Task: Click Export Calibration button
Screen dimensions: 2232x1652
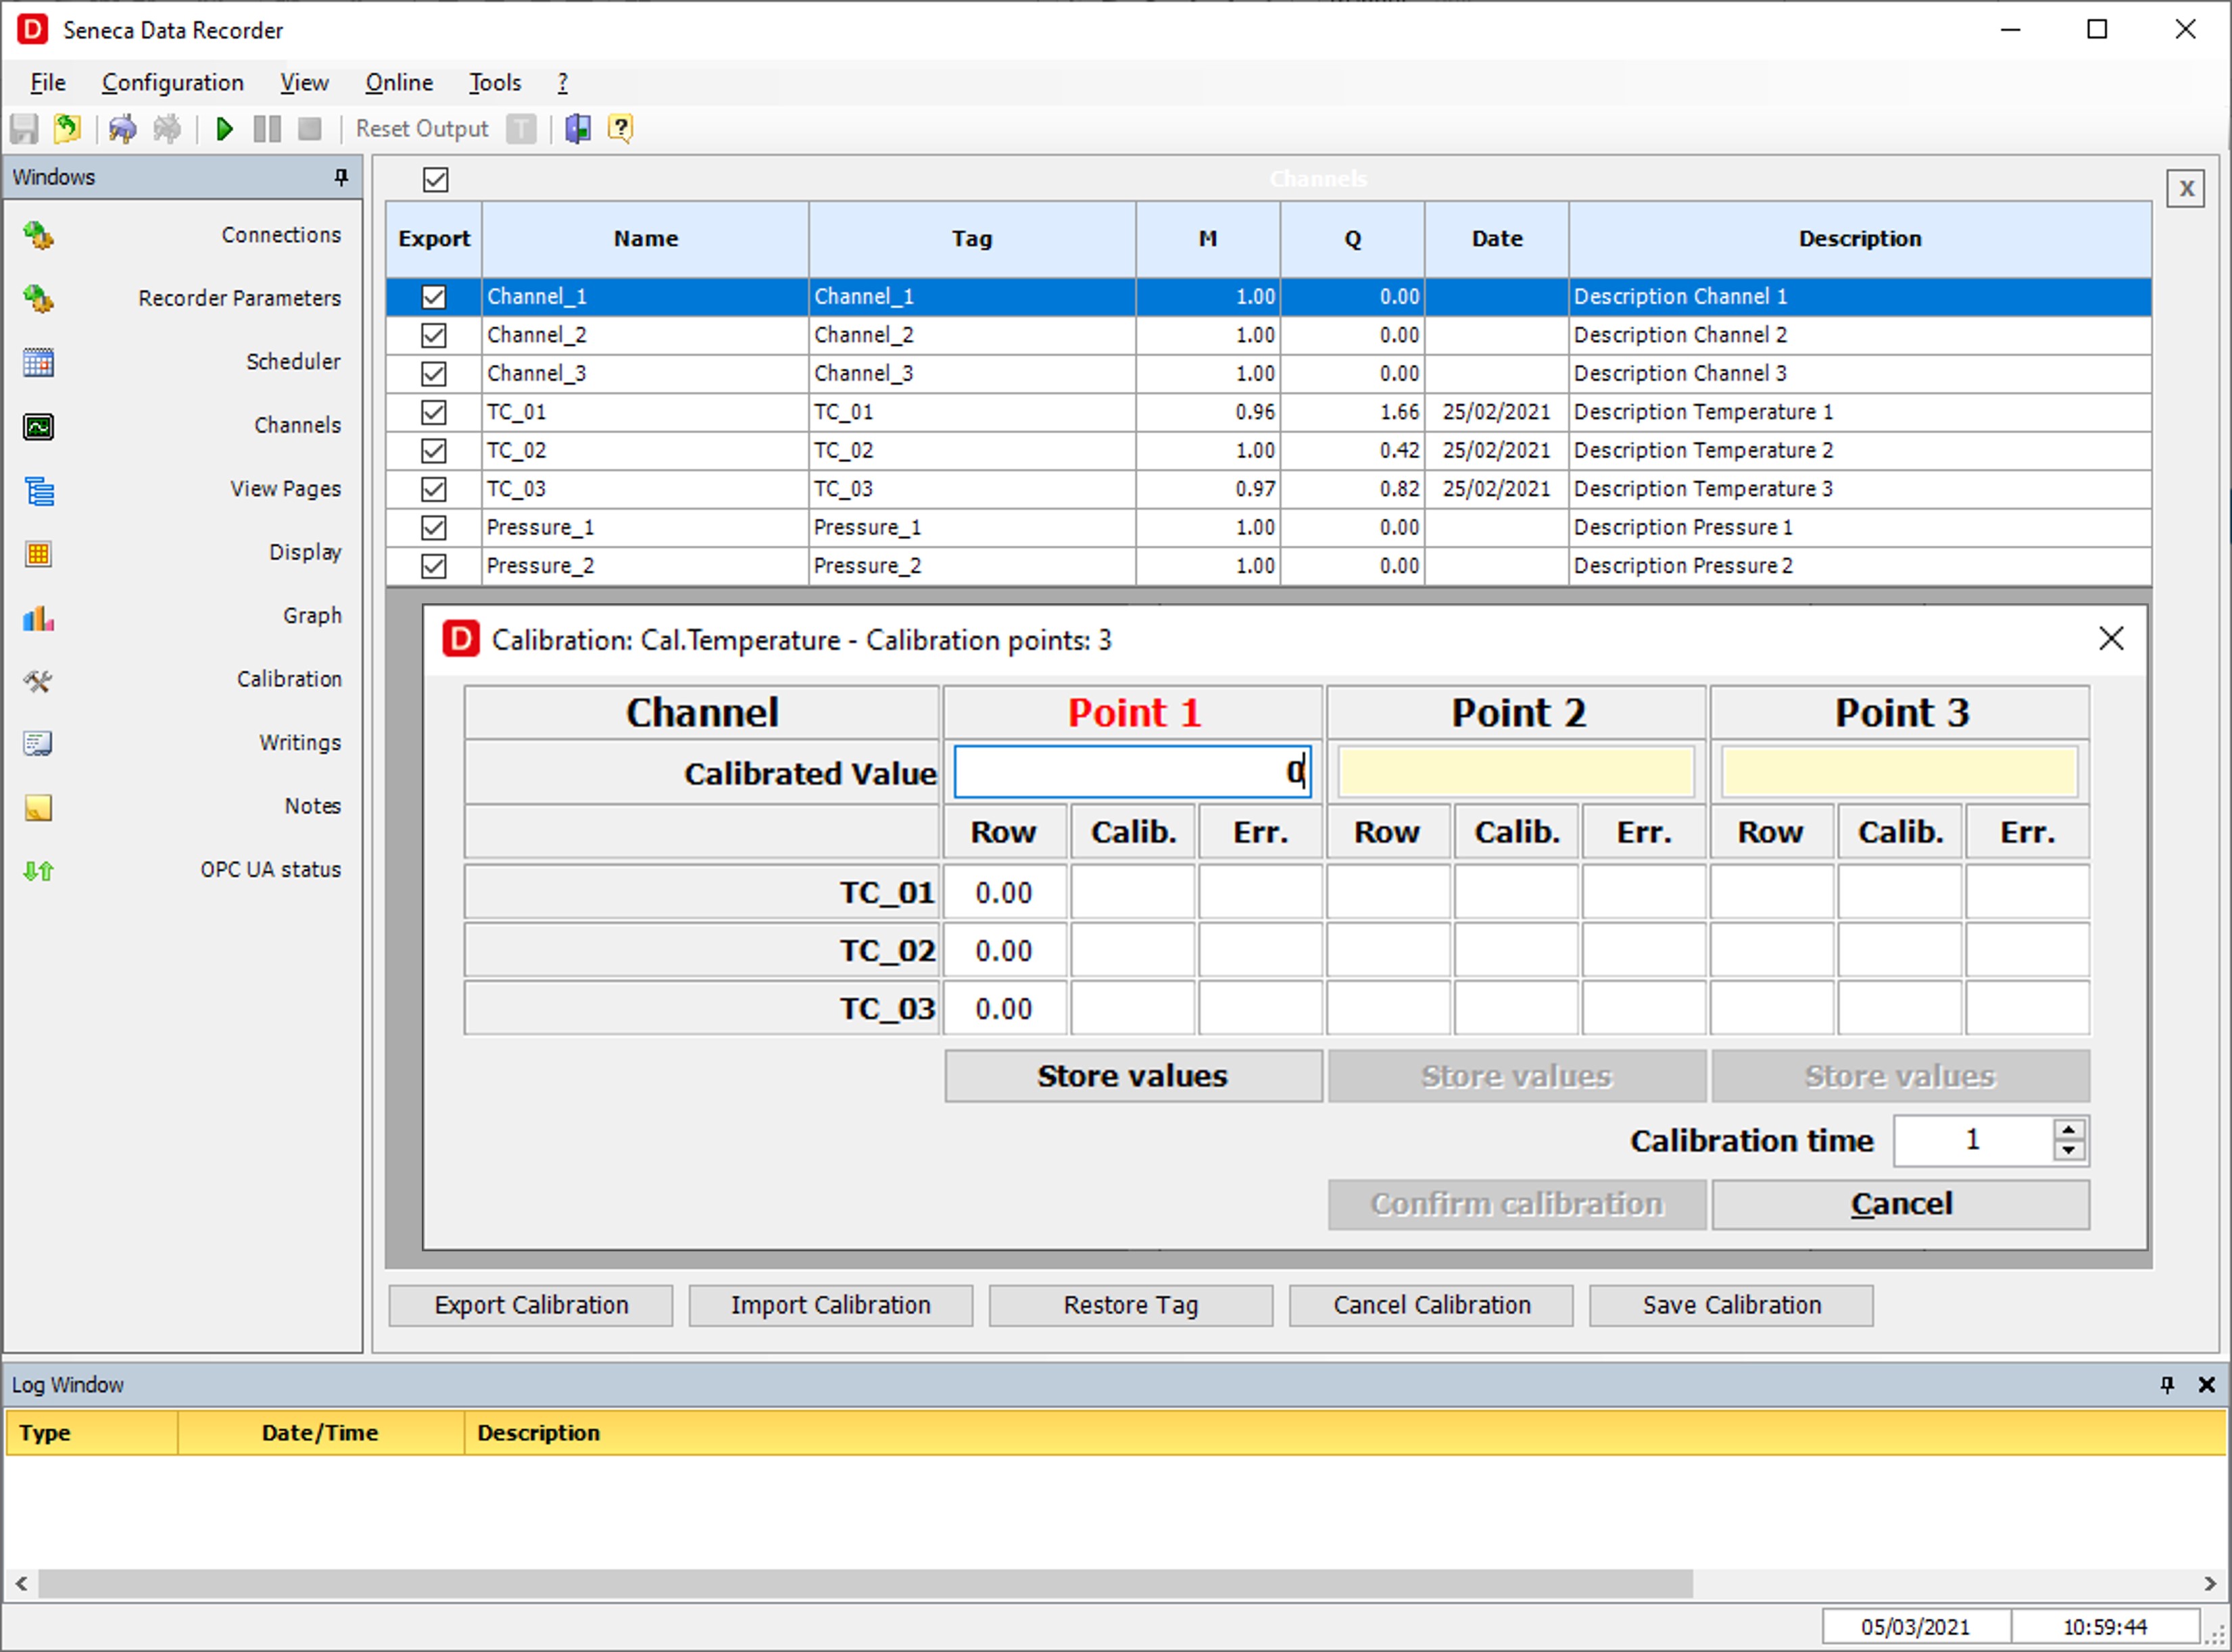Action: click(531, 1306)
